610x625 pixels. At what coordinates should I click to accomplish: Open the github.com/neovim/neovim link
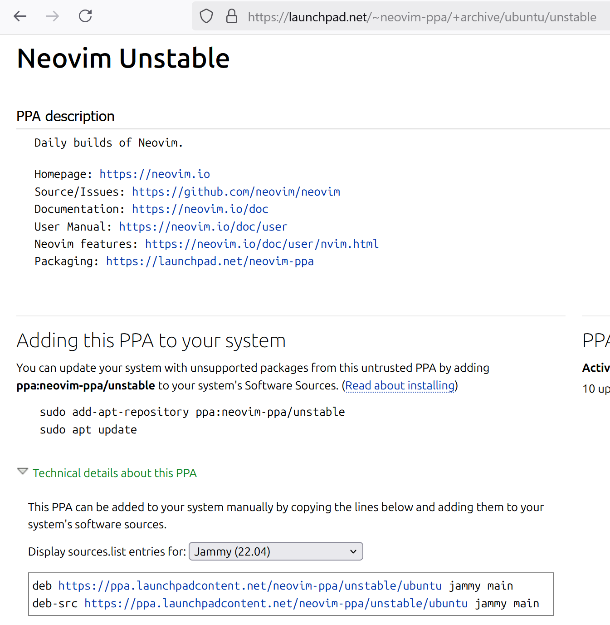(236, 192)
